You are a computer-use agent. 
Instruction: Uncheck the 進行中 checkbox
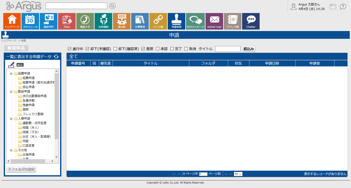(70, 49)
